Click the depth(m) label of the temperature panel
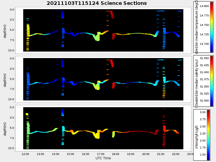This screenshot has width=216, height=162. pos(5,31)
